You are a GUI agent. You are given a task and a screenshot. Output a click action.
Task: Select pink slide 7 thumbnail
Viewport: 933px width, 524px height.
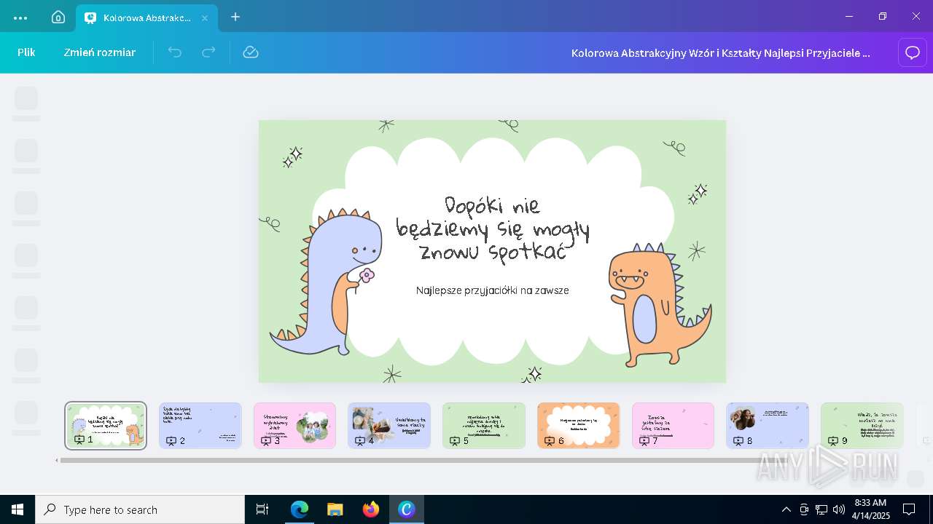pyautogui.click(x=673, y=426)
